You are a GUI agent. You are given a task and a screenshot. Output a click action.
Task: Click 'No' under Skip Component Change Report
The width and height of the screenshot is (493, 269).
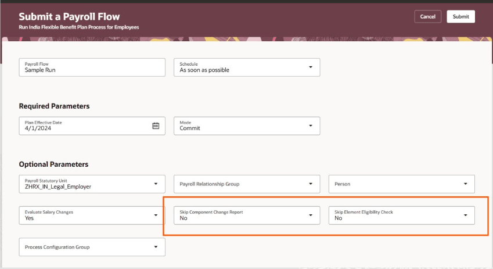click(x=183, y=218)
